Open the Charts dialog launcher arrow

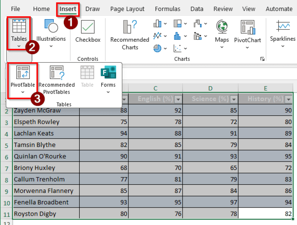coord(262,59)
